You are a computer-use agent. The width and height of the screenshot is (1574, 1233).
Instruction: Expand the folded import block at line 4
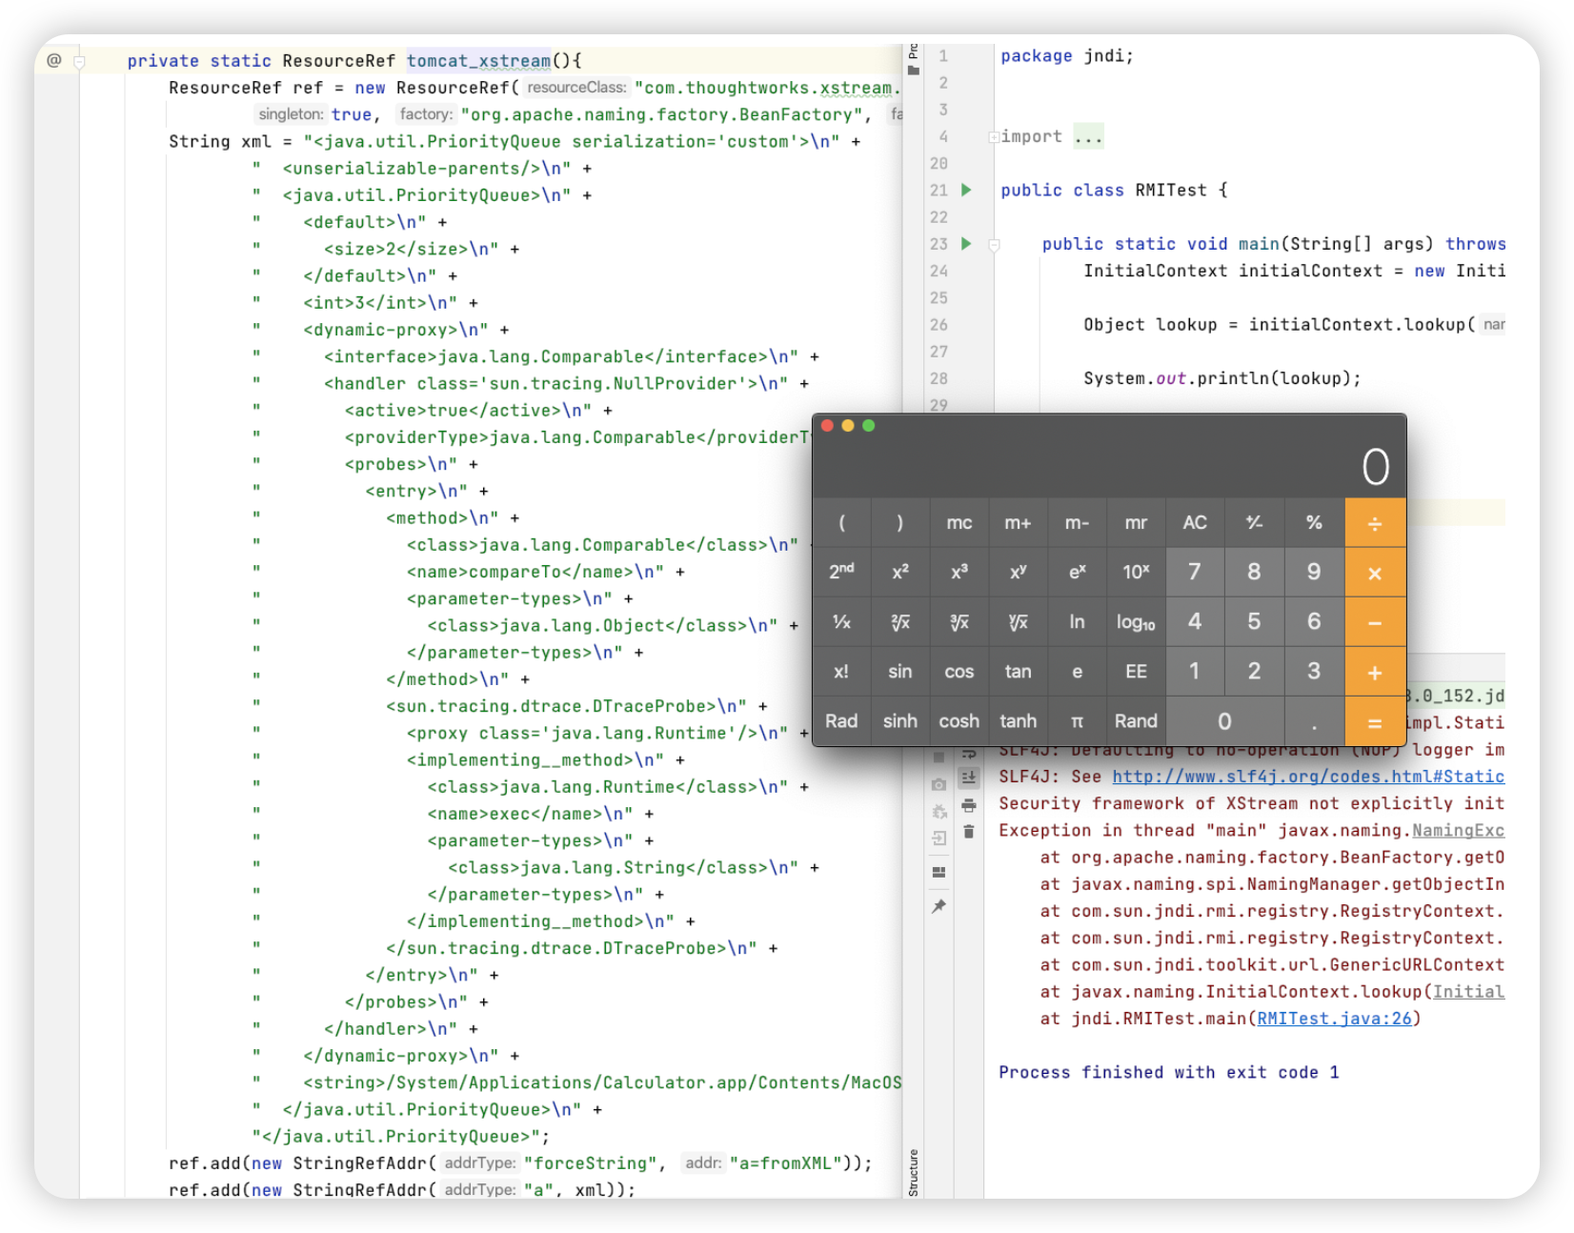[x=994, y=137]
